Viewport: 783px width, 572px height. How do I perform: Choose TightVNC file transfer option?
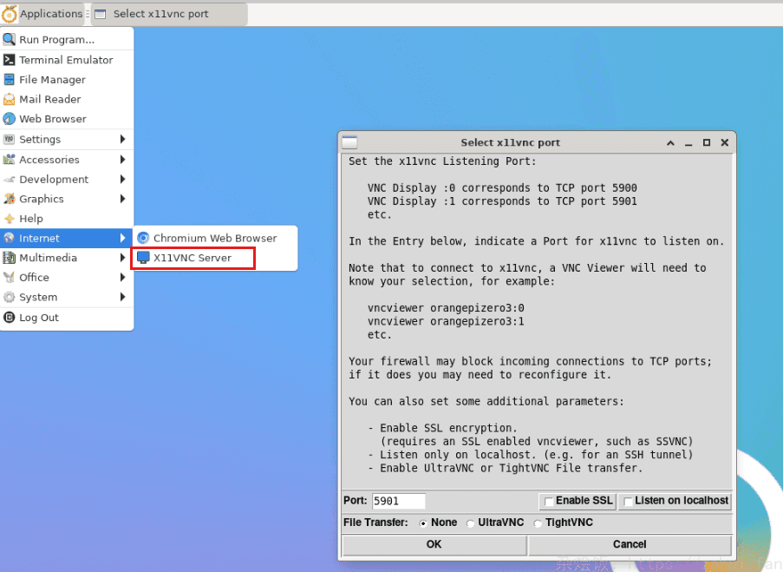tap(538, 523)
